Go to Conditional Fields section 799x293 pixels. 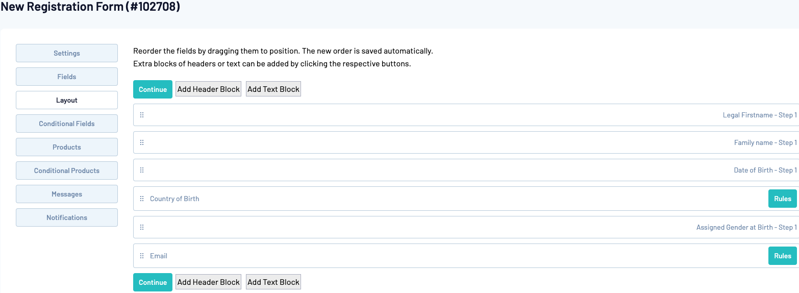click(67, 124)
